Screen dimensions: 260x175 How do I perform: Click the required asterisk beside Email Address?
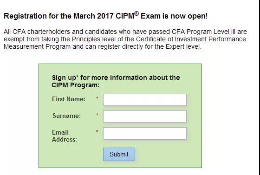tap(97, 131)
